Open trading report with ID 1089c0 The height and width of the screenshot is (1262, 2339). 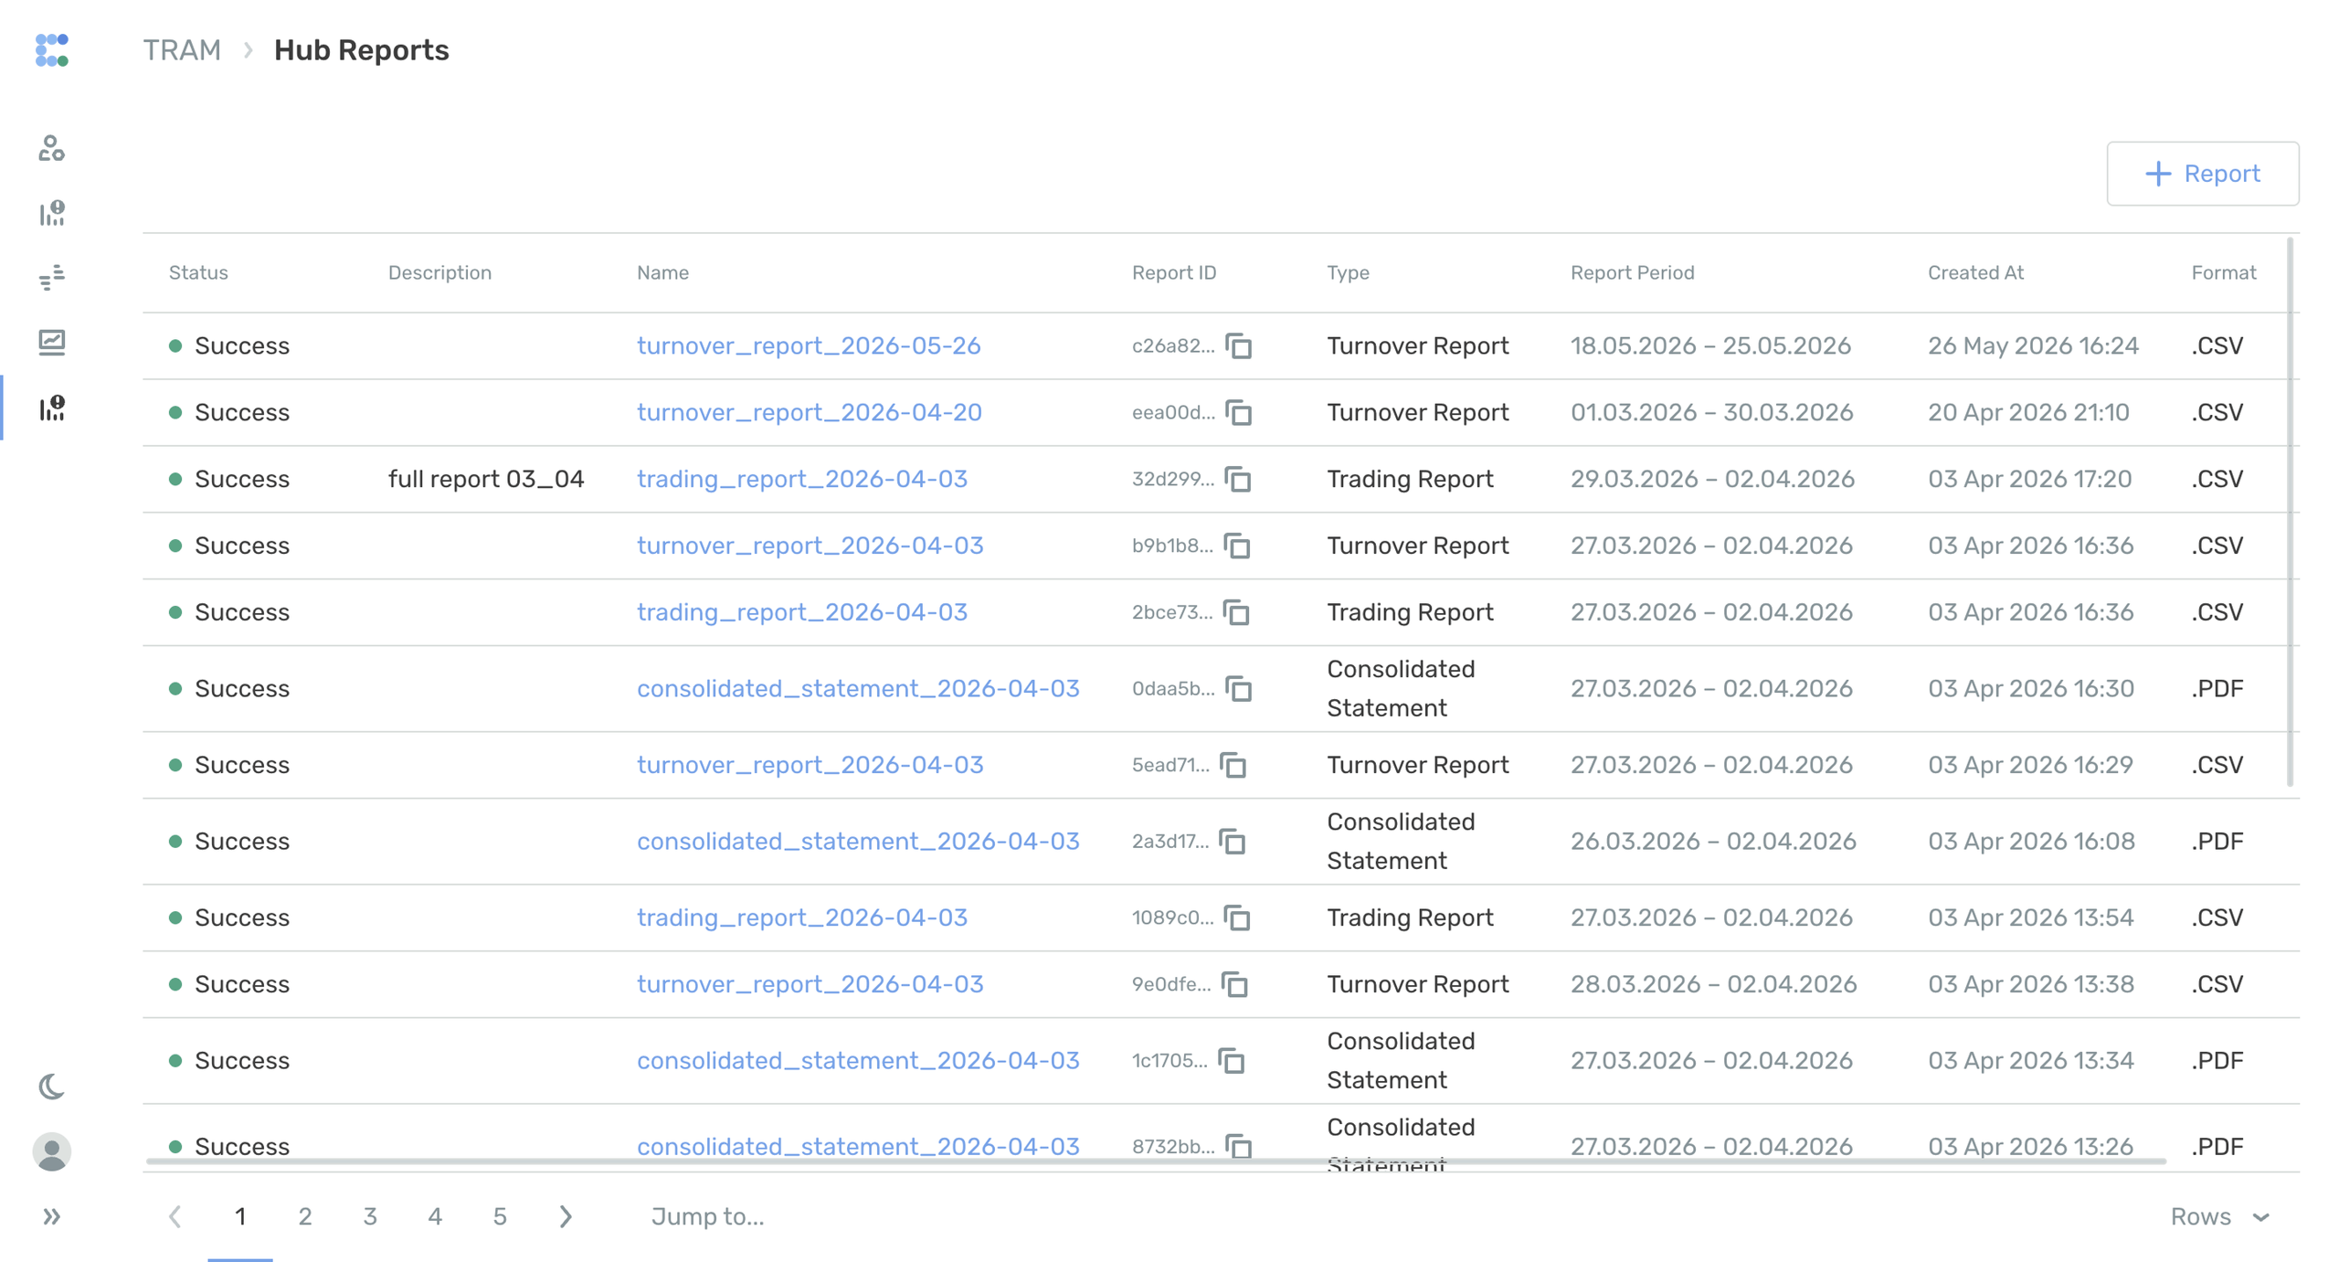(802, 917)
